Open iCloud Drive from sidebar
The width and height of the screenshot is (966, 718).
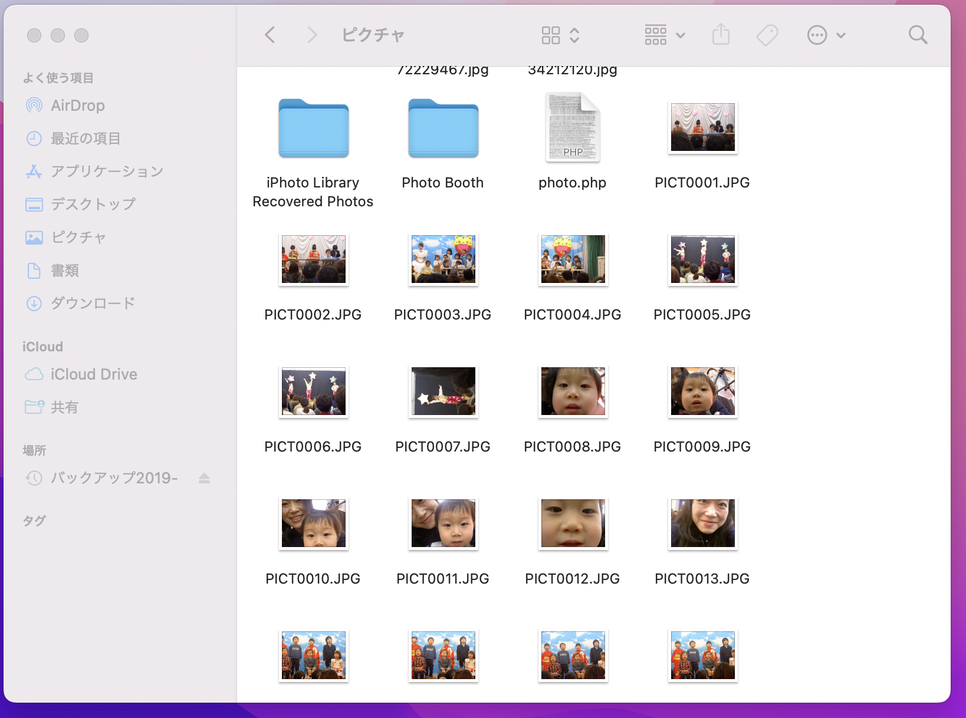[94, 374]
